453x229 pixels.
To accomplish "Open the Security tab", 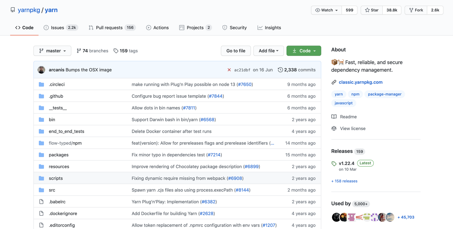I will tap(234, 28).
